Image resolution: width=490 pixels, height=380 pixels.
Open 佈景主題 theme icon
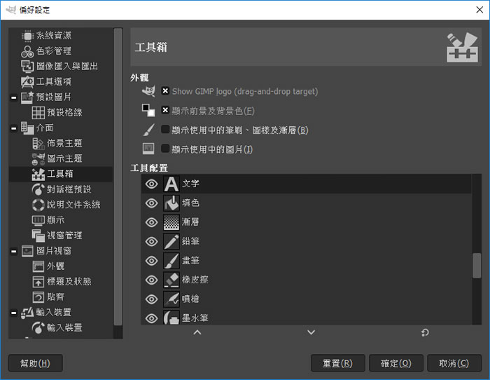pyautogui.click(x=38, y=143)
